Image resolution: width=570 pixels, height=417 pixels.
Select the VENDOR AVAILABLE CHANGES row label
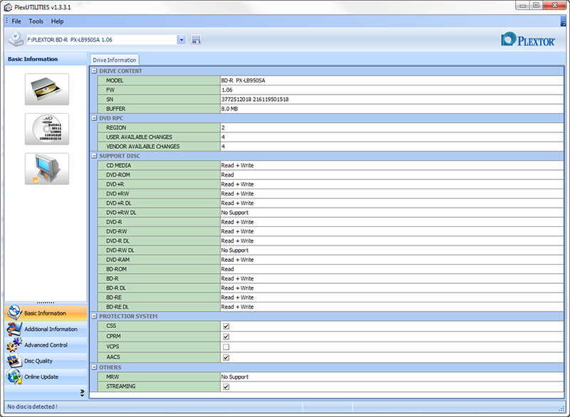pyautogui.click(x=143, y=147)
